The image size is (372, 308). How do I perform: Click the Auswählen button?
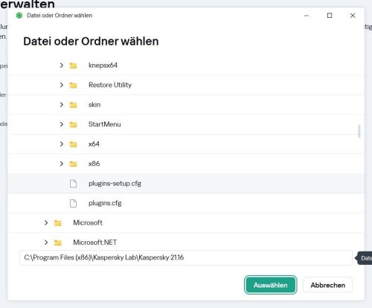coord(270,285)
